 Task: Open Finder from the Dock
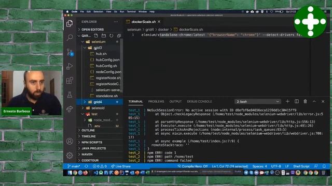click(x=70, y=173)
